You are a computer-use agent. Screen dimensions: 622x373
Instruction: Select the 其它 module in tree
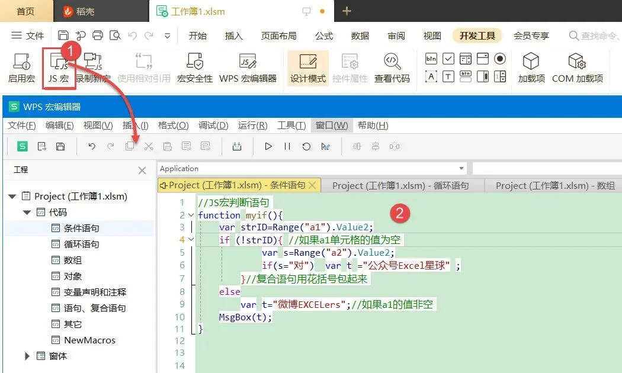(x=73, y=324)
